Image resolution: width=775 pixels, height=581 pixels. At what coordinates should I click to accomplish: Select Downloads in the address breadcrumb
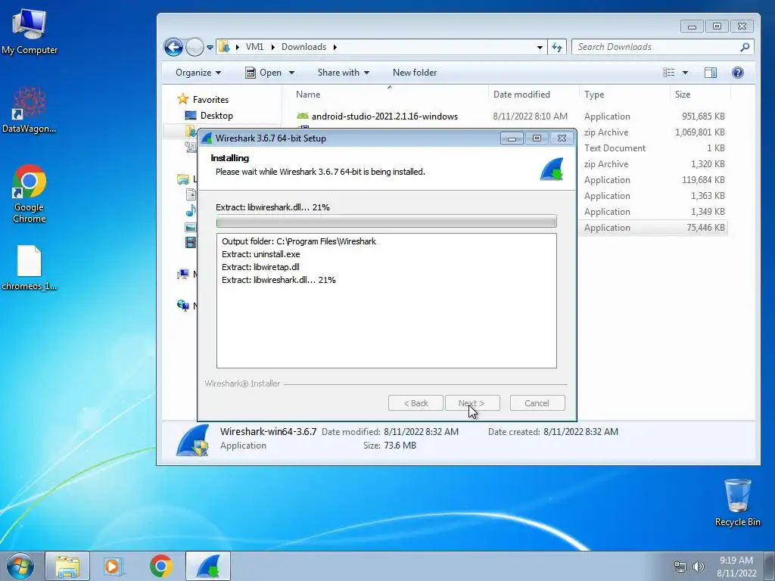pos(303,47)
